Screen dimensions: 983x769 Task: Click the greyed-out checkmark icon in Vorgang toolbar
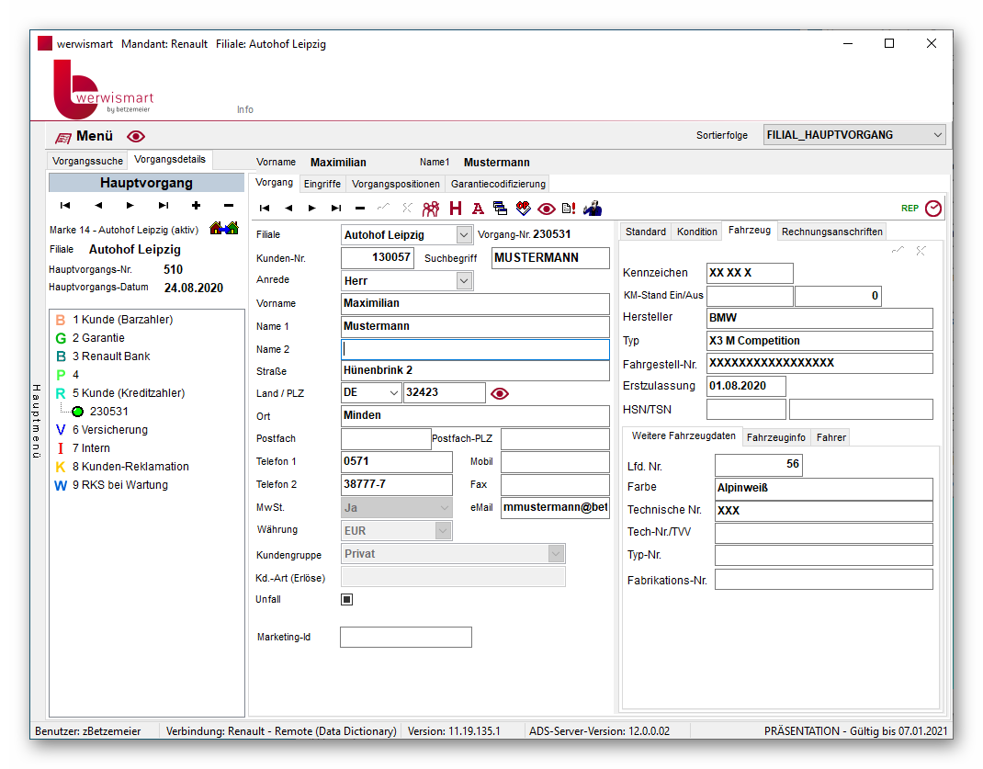pos(383,207)
